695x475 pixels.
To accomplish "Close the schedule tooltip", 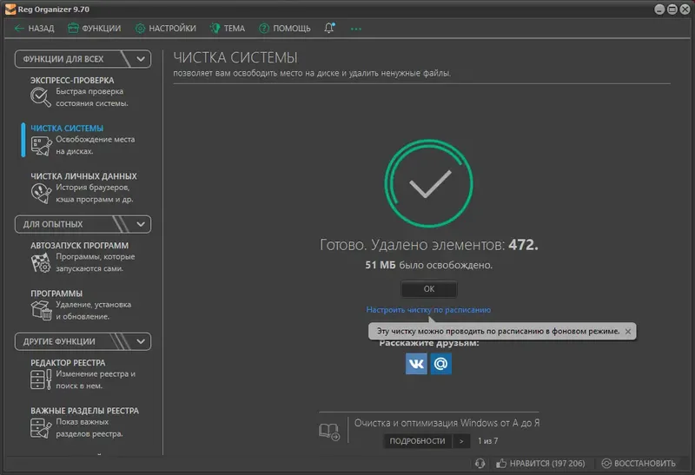I will tap(628, 332).
